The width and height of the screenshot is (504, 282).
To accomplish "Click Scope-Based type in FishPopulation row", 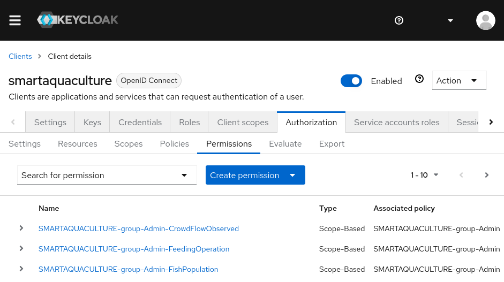I will click(342, 269).
